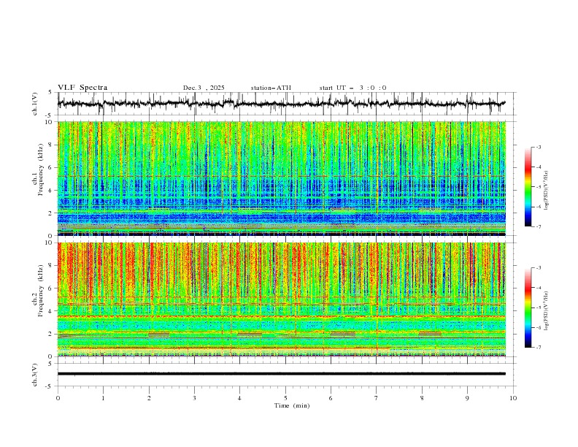Click the ch.1 spectrogram colour bar
Viewport: 578px width, 447px height.
528,187
